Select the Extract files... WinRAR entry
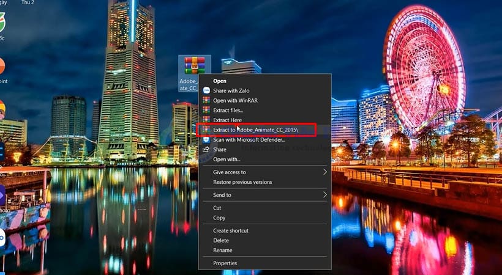 pyautogui.click(x=228, y=110)
